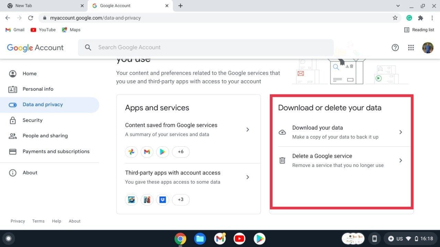
Task: Select Data and privacy in sidebar
Action: pos(49,105)
